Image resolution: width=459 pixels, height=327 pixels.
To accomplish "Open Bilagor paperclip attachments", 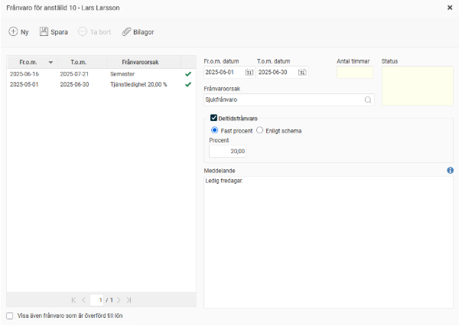I will click(x=127, y=32).
